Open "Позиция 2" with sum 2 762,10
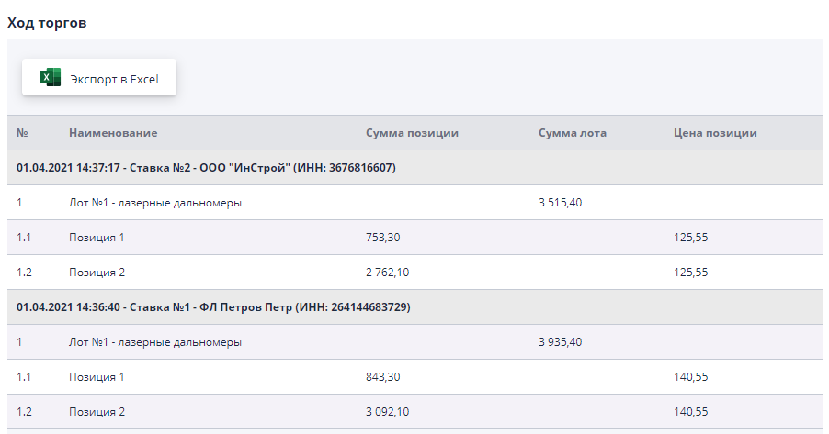The image size is (829, 434). tap(97, 273)
